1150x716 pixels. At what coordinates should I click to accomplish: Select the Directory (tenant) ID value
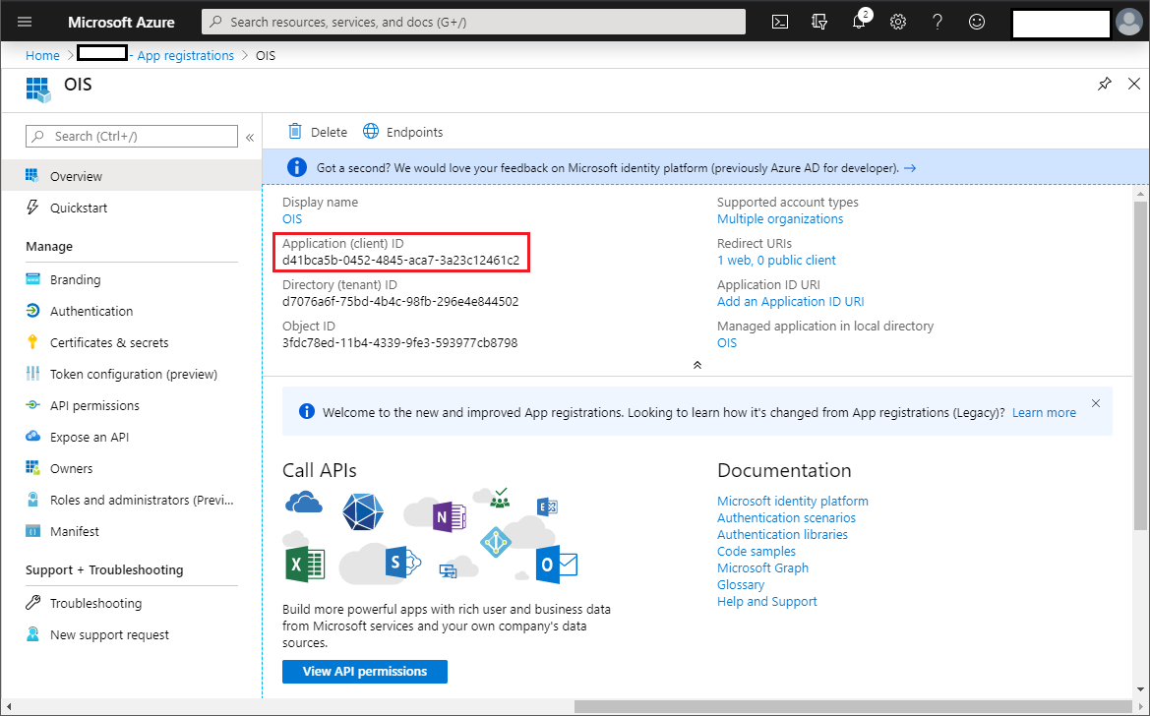click(x=400, y=302)
